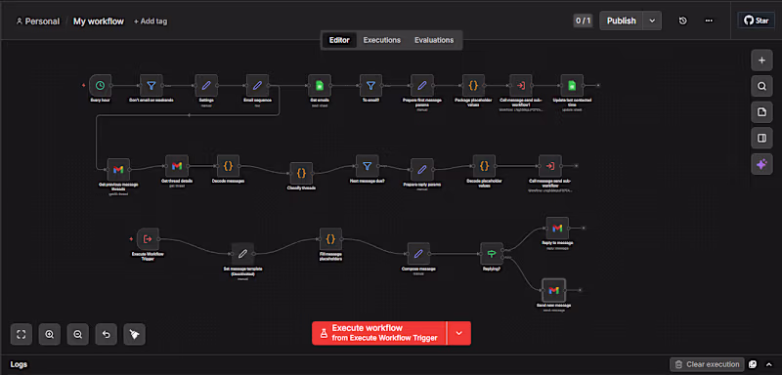
Task: Expand the Execute workflow trigger chooser arrow
Action: click(459, 333)
